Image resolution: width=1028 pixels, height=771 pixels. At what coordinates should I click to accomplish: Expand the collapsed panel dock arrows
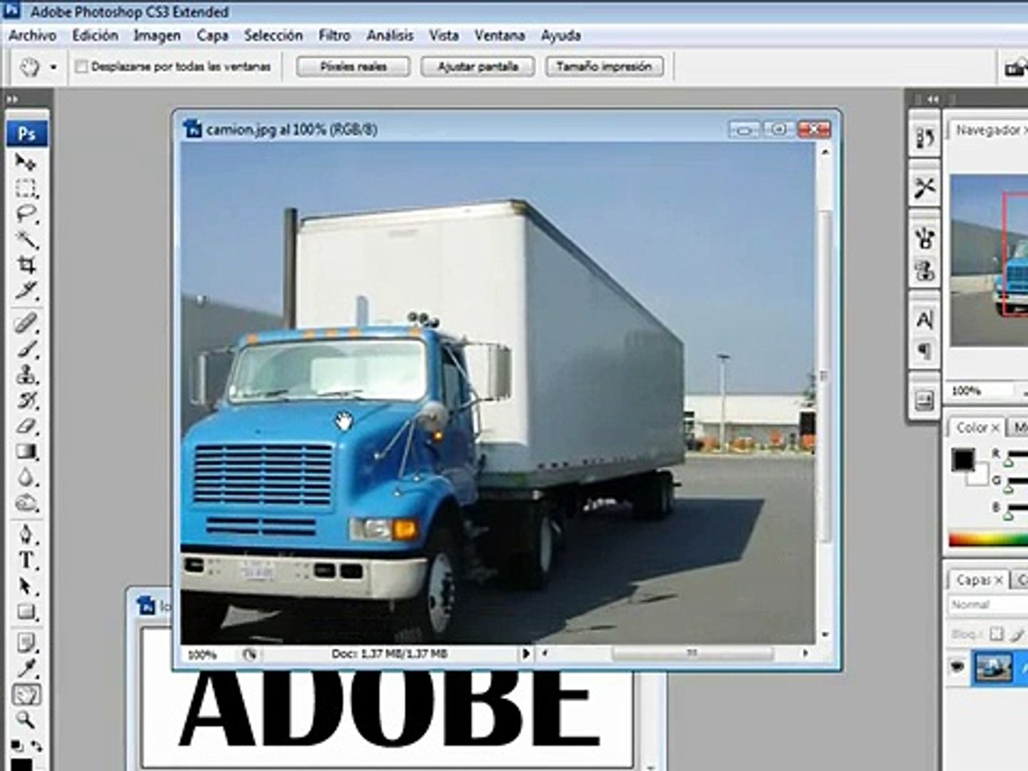pos(932,99)
